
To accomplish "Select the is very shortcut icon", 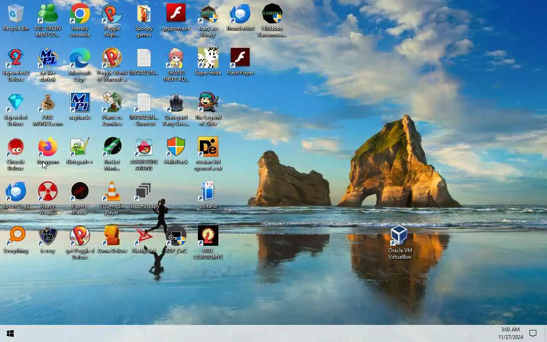I will coord(48,236).
